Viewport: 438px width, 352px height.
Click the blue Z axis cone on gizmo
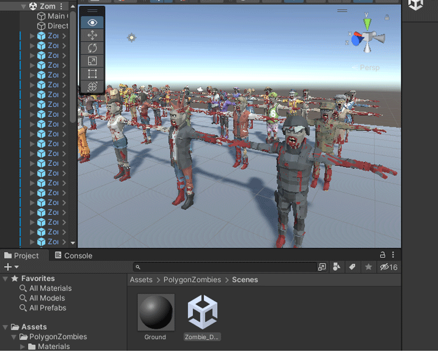pyautogui.click(x=356, y=41)
